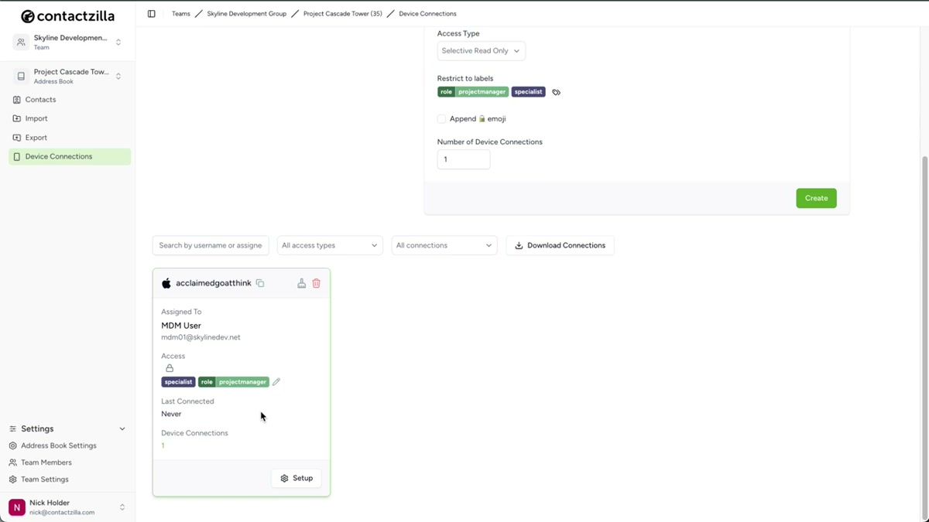This screenshot has width=929, height=522.
Task: Open Team Settings page
Action: (45, 479)
